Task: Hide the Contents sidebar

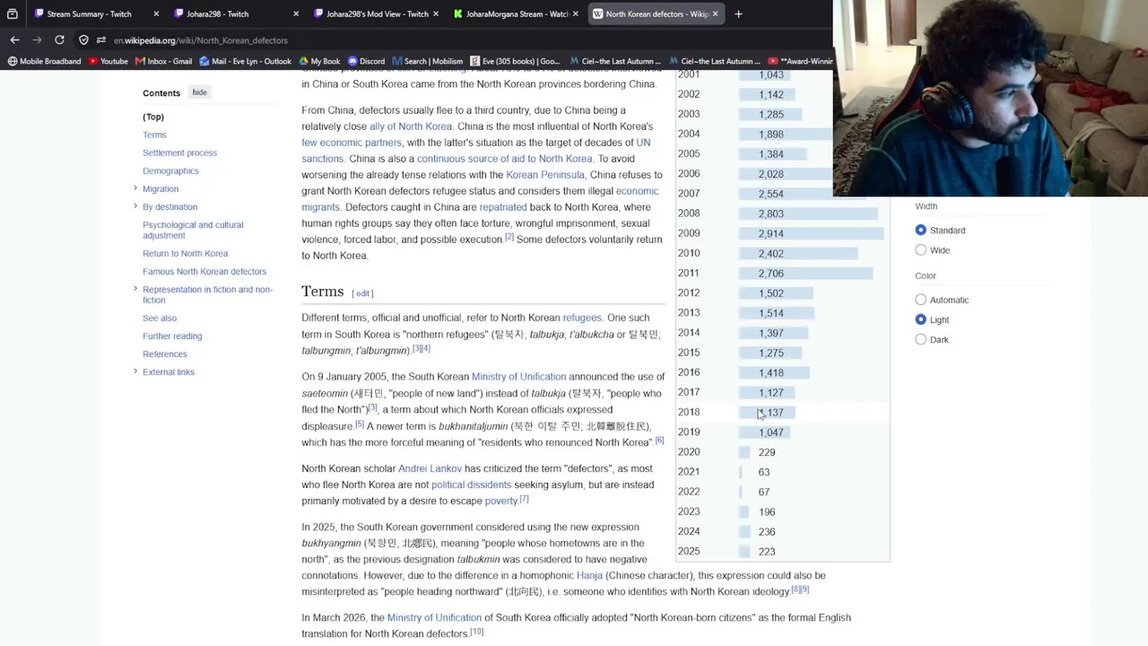Action: tap(199, 92)
